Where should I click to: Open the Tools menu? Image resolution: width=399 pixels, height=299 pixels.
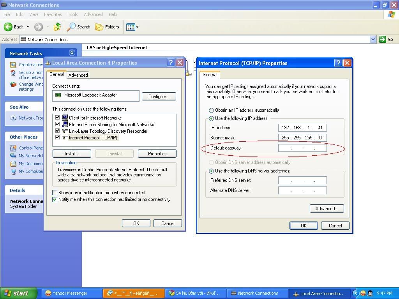click(73, 14)
